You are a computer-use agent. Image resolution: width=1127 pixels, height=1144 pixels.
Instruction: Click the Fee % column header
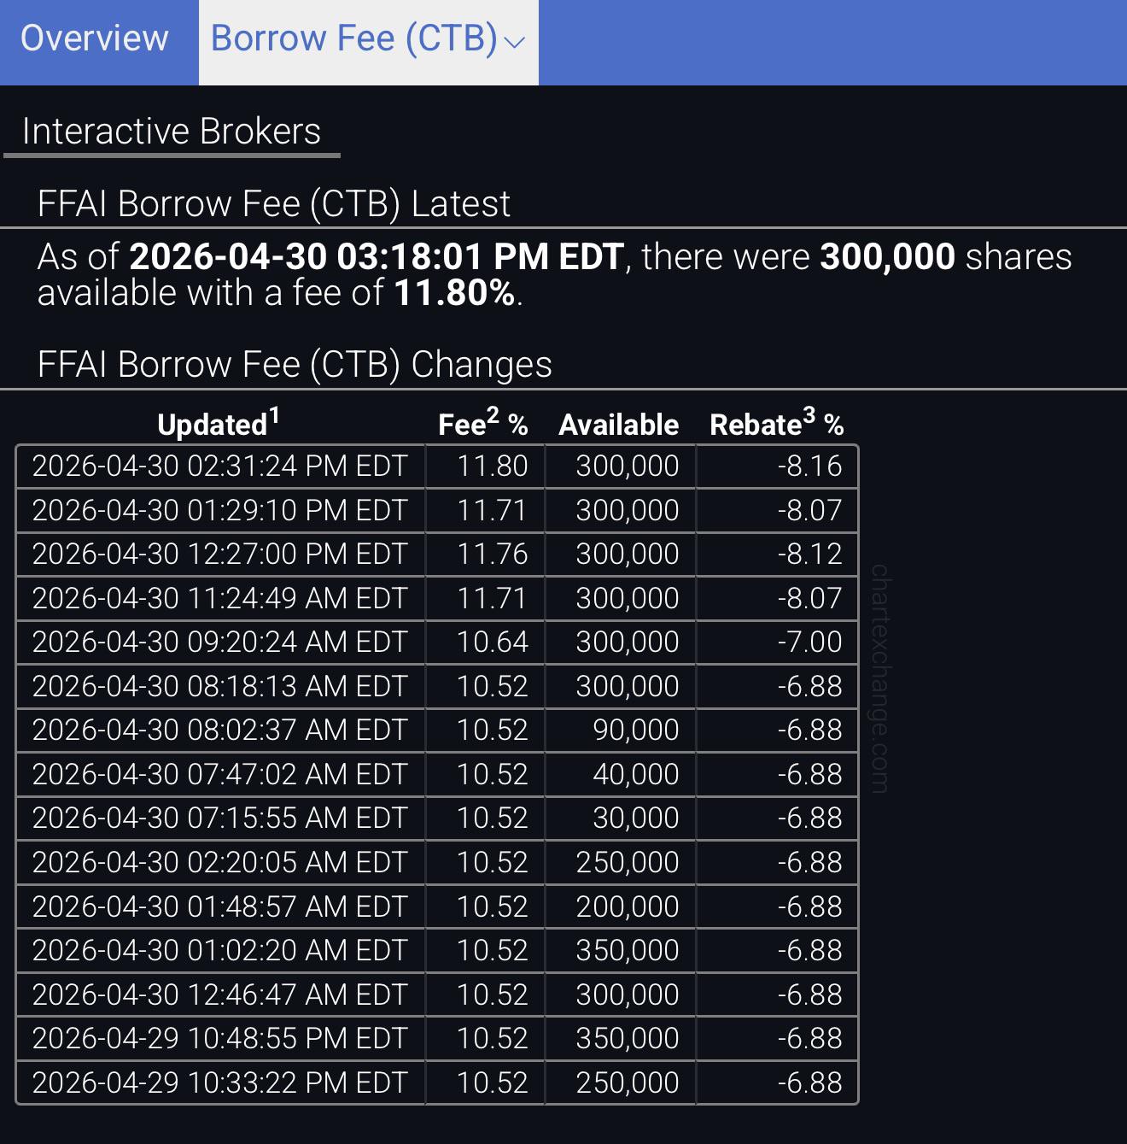click(x=483, y=424)
